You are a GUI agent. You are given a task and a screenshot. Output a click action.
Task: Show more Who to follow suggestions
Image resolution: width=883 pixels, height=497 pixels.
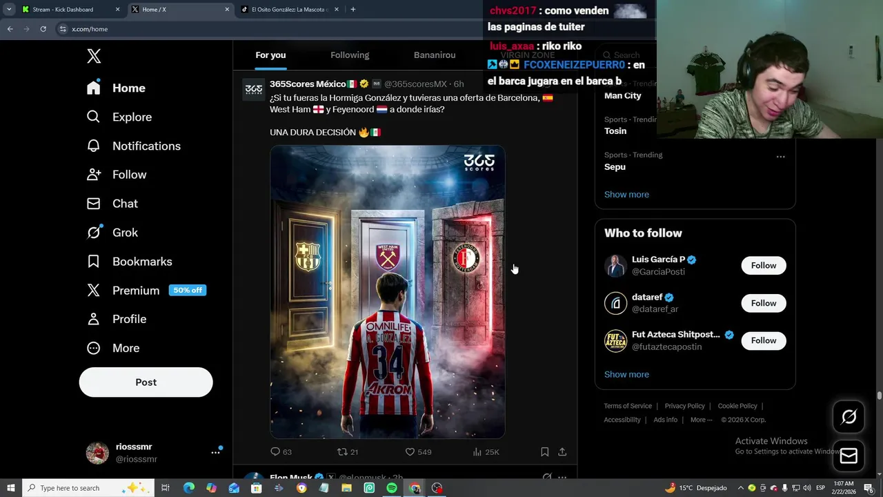coord(626,375)
